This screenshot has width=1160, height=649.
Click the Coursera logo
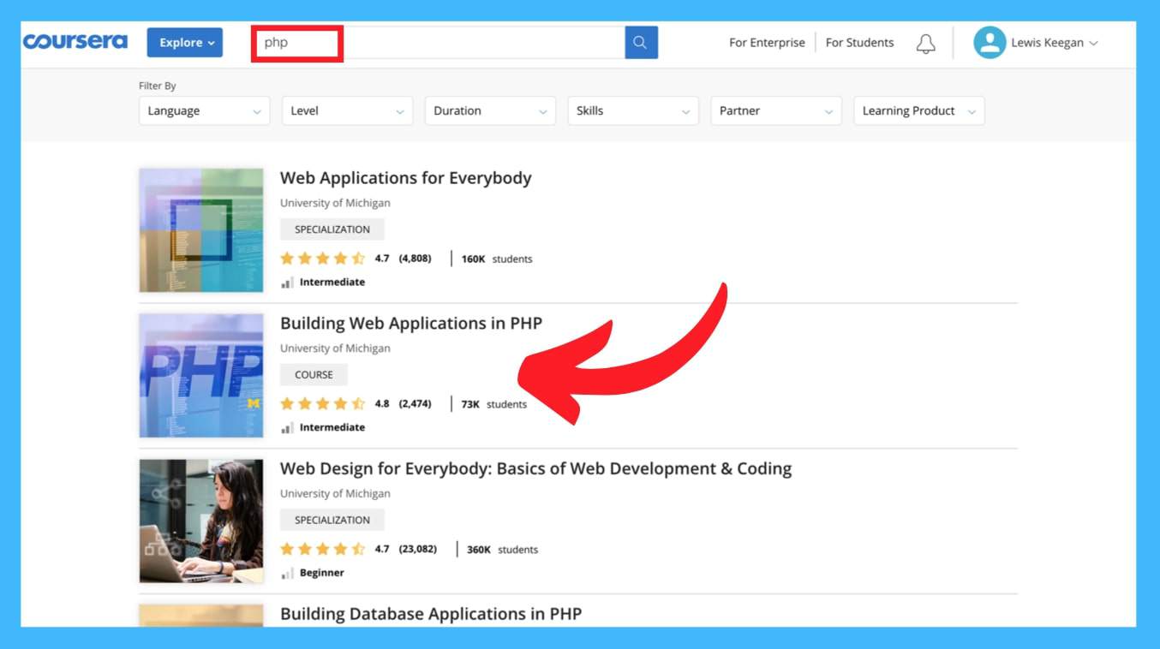(75, 42)
